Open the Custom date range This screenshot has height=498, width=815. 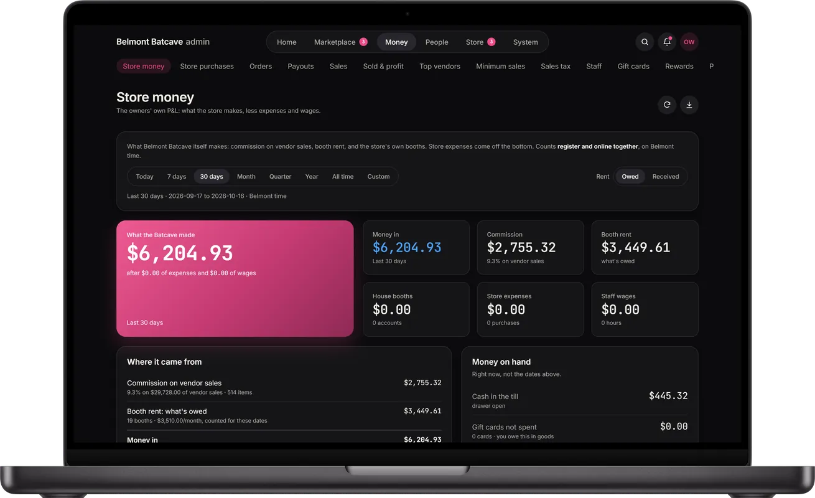378,176
